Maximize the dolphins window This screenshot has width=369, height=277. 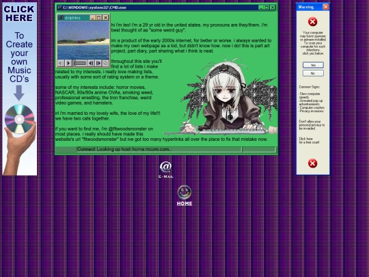point(99,18)
